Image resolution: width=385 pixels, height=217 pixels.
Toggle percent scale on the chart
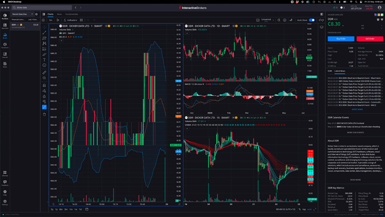pos(300,209)
